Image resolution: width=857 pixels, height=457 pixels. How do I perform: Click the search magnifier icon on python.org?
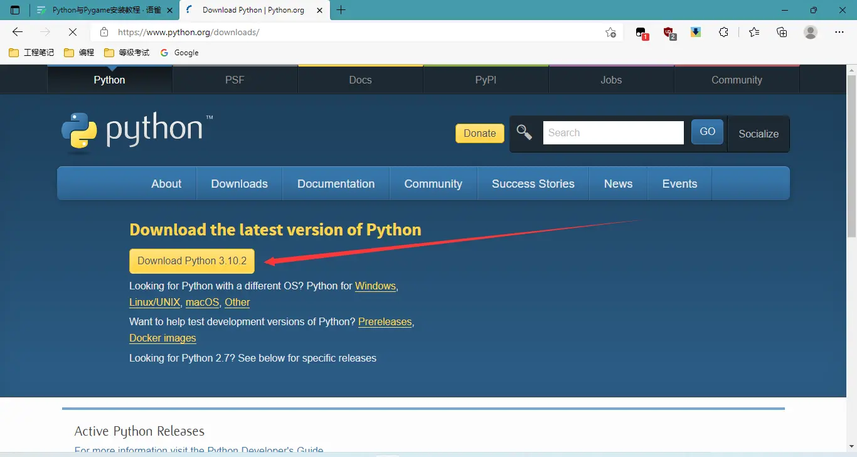(524, 132)
